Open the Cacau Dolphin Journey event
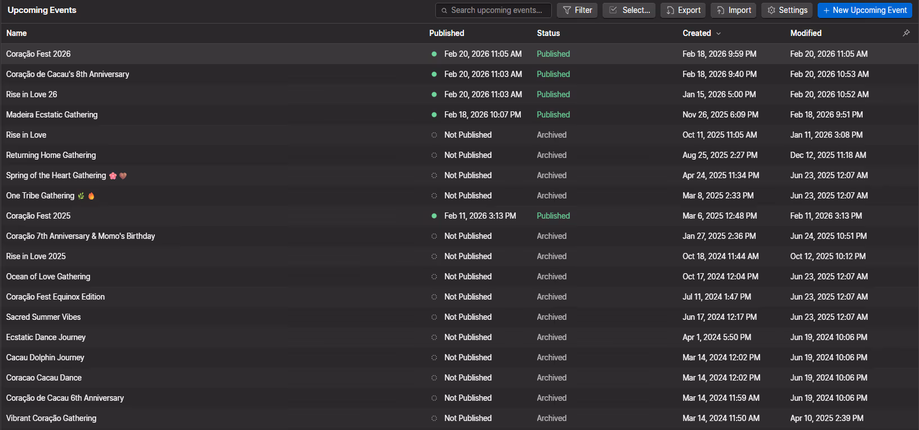 click(45, 357)
